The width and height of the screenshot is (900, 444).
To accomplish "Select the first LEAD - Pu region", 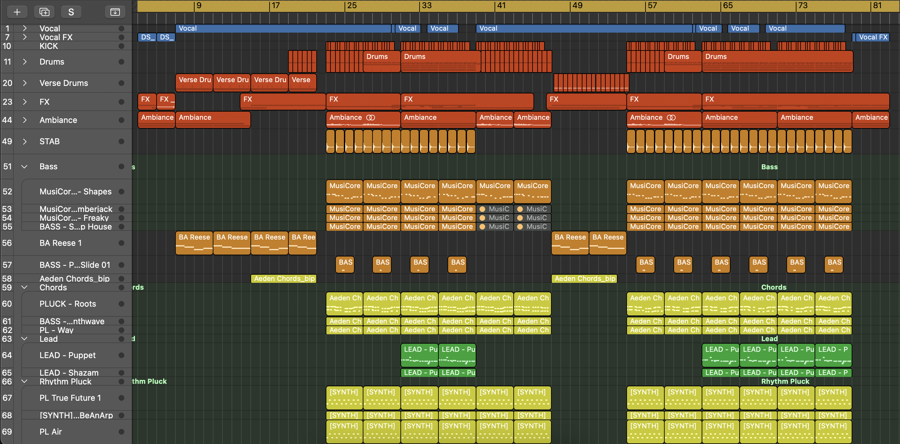I will (420, 355).
